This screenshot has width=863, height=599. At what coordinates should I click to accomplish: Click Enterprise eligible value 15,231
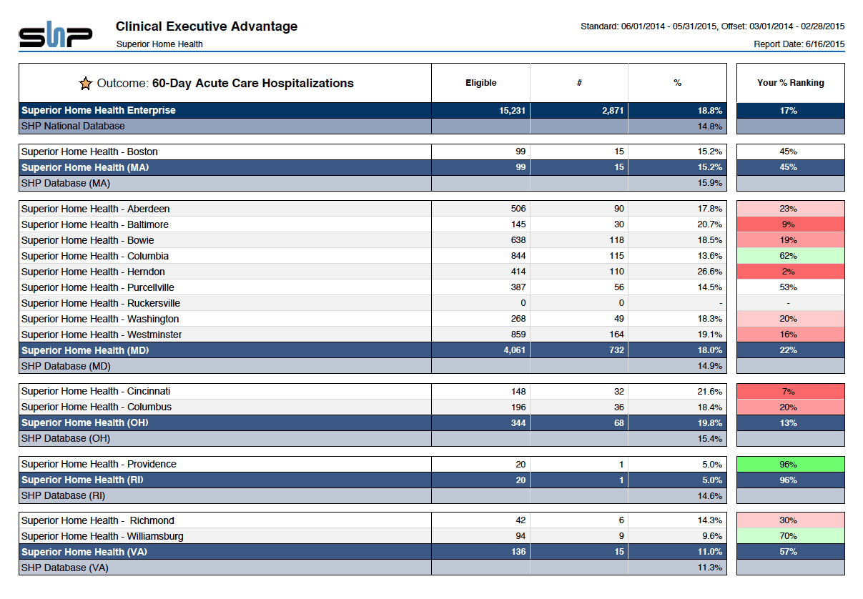[513, 111]
